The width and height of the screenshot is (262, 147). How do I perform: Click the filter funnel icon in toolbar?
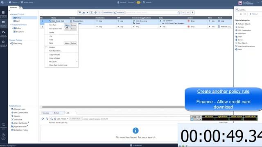(x=192, y=13)
